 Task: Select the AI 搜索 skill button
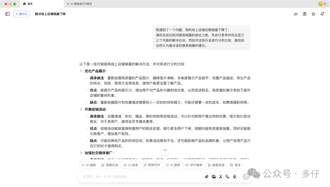173,165
